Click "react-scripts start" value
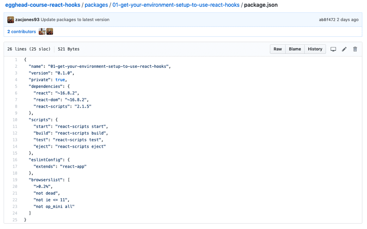The width and height of the screenshot is (367, 229). pos(81,126)
